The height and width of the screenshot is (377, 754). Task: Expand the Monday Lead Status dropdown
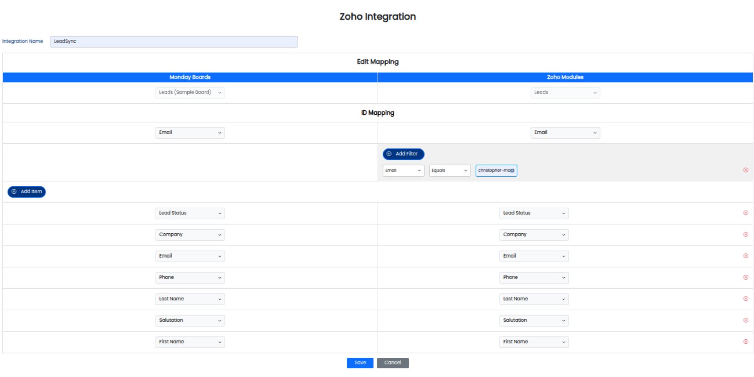(x=190, y=213)
